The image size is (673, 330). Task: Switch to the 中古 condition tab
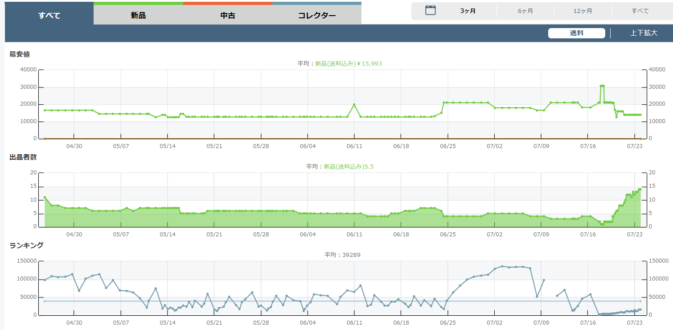(228, 16)
